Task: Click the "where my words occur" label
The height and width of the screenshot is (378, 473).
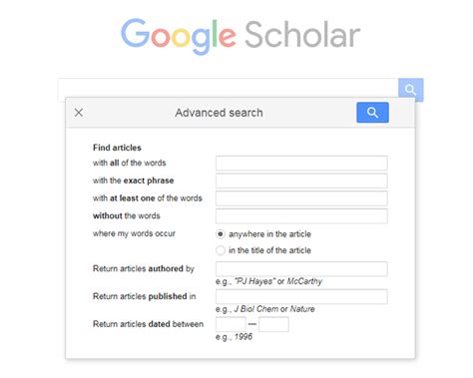Action: (134, 233)
